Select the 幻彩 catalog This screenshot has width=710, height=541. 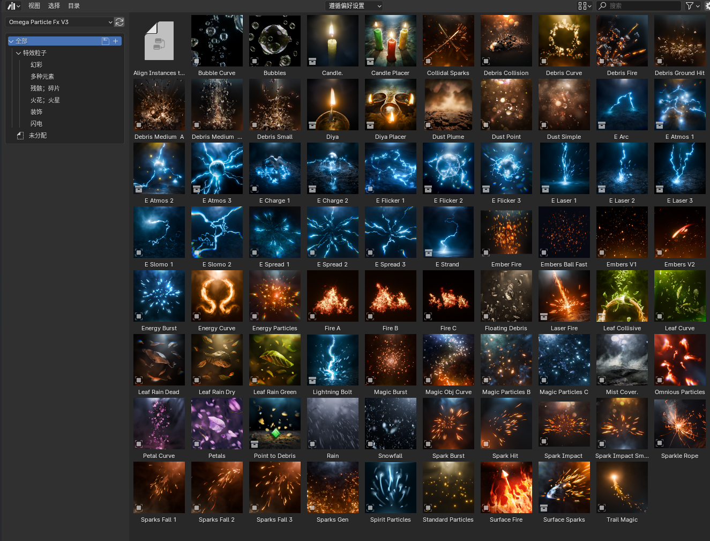click(36, 65)
